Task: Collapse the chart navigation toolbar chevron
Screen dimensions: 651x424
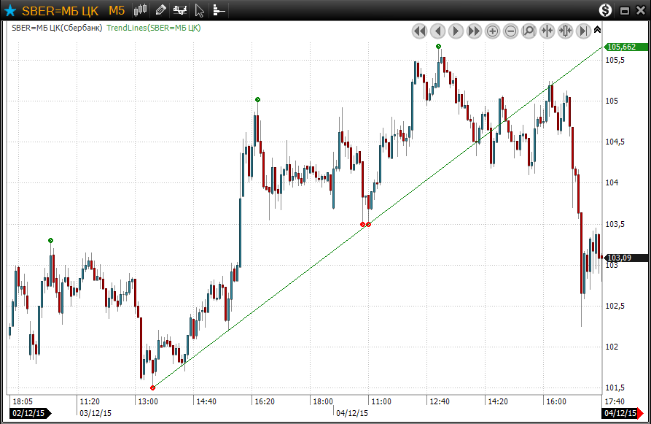Action: (598, 30)
